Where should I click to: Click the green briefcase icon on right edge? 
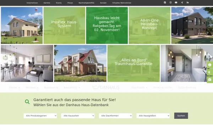(210, 79)
